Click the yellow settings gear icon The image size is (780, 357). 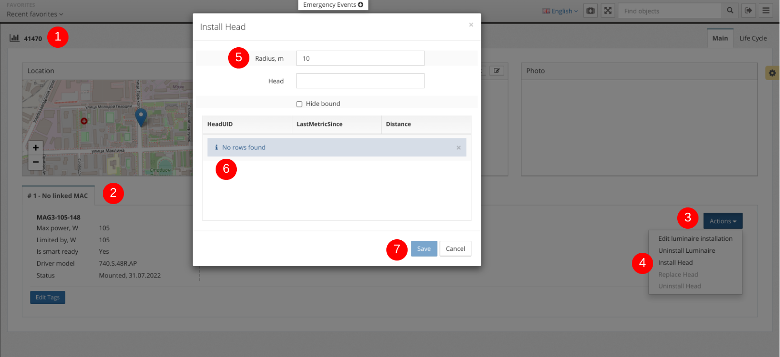[772, 73]
